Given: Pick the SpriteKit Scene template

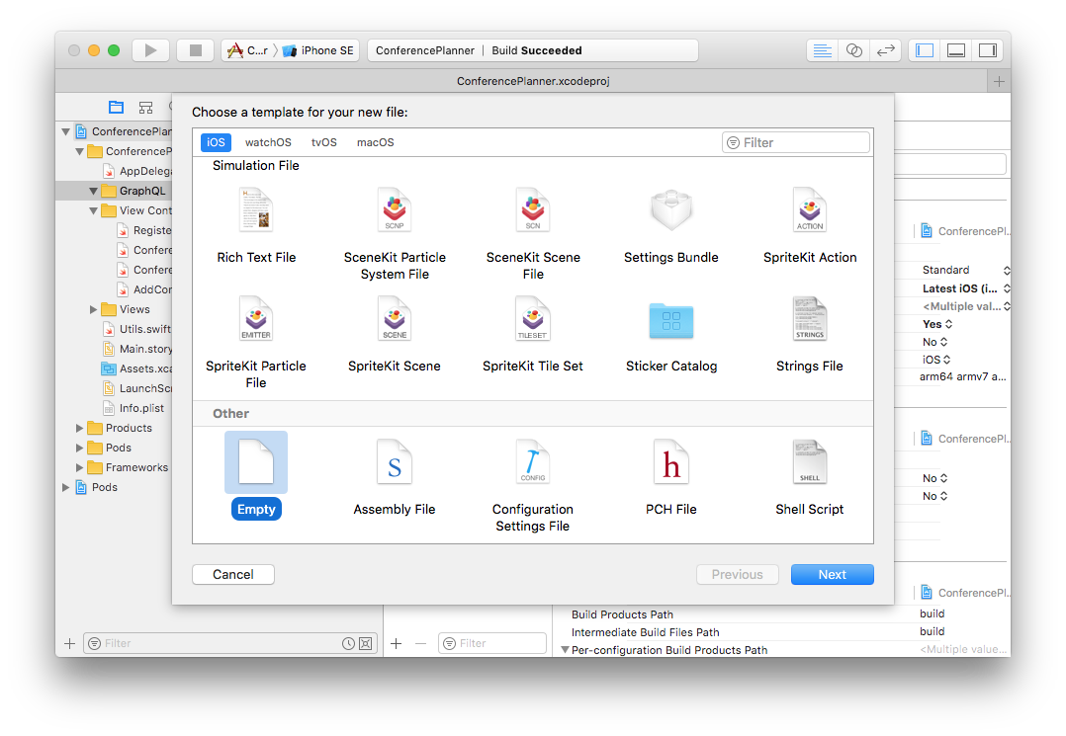Looking at the screenshot, I should (395, 334).
